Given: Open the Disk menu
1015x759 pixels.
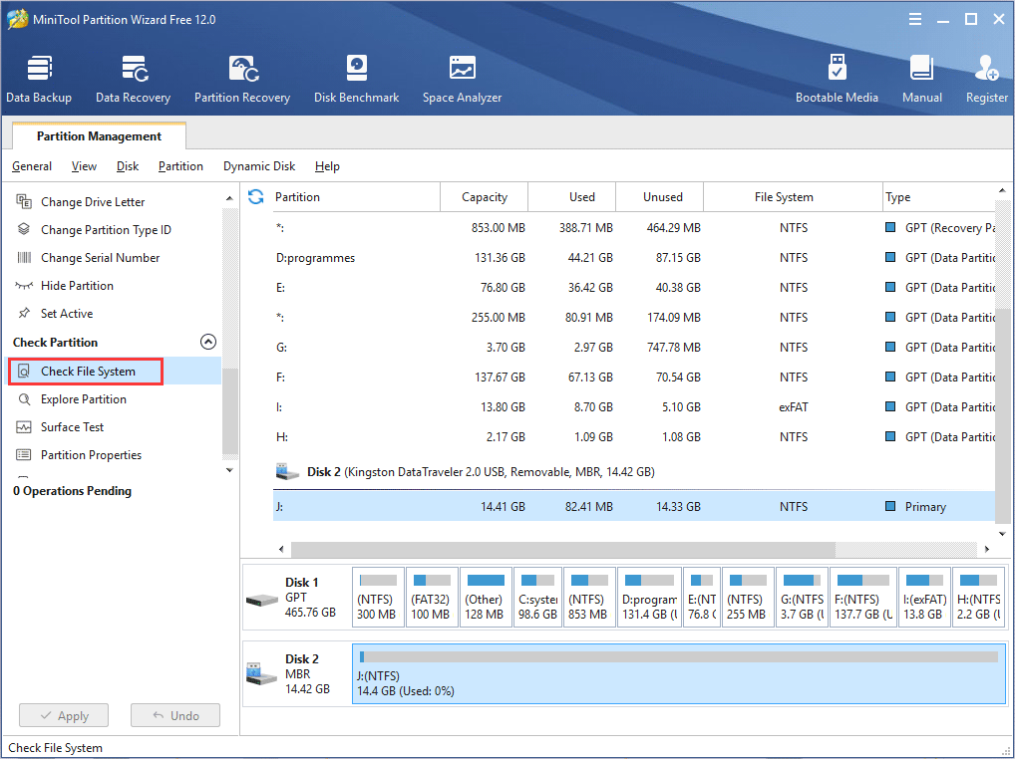Looking at the screenshot, I should pos(128,166).
